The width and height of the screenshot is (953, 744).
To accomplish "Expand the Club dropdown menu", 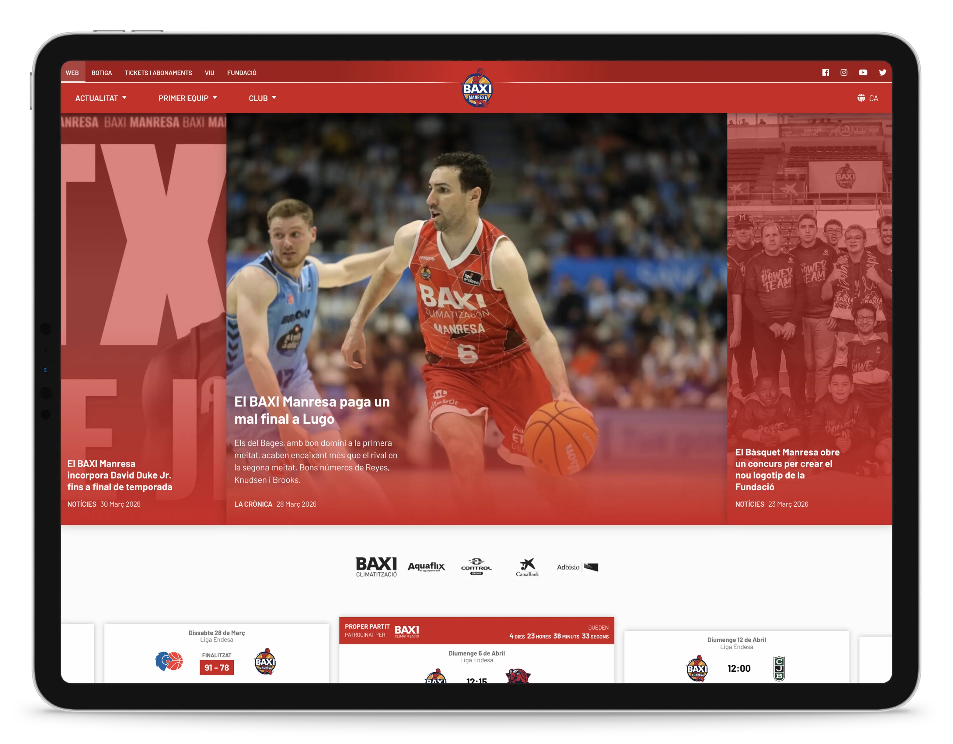I will (262, 98).
